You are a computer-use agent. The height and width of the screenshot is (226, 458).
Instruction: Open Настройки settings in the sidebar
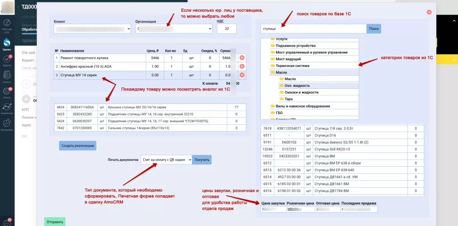(7, 124)
